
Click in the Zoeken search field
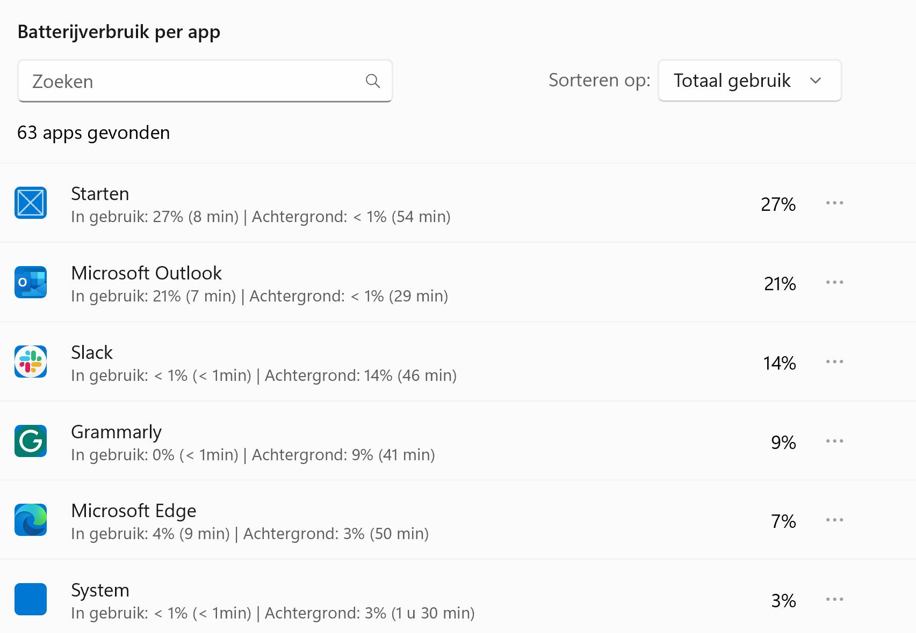(x=193, y=81)
